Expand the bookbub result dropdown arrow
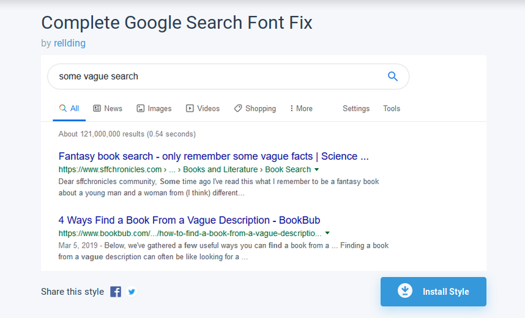 pyautogui.click(x=327, y=233)
